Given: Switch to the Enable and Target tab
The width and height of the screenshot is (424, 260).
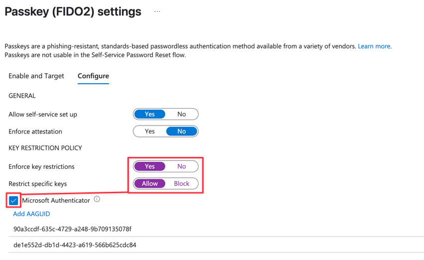Looking at the screenshot, I should 36,76.
